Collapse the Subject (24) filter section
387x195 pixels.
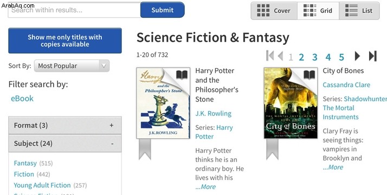(x=65, y=143)
